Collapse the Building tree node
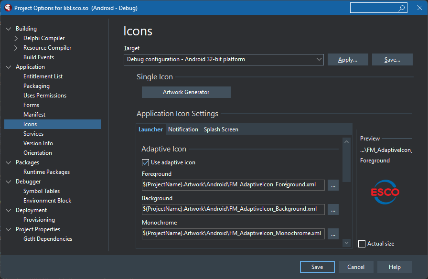The width and height of the screenshot is (428, 279). pyautogui.click(x=9, y=29)
